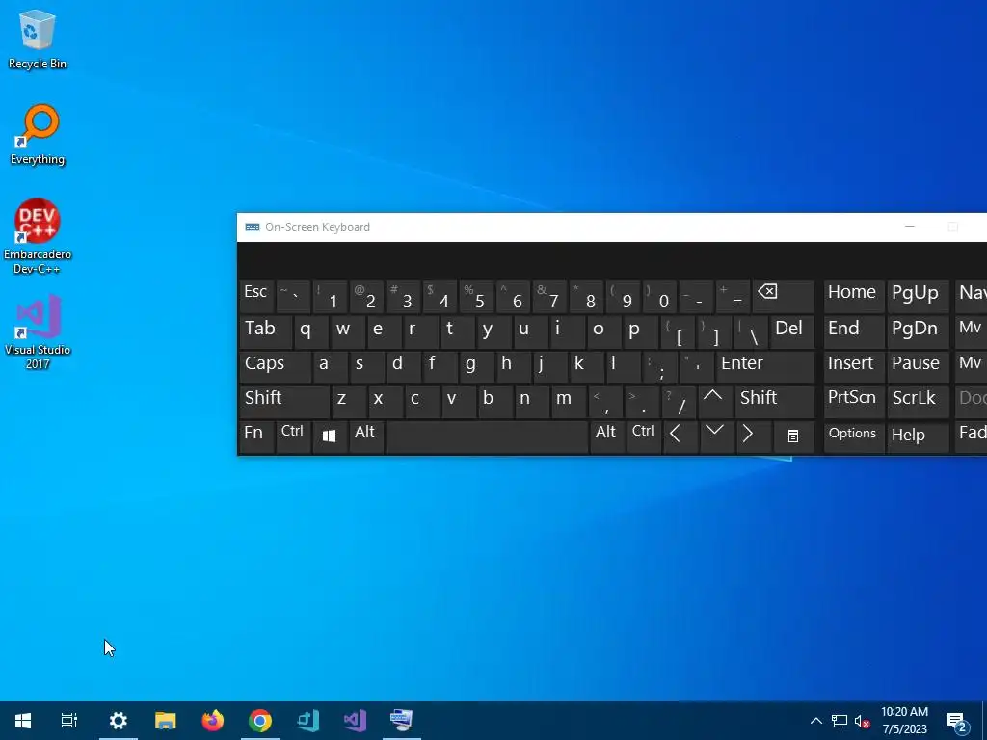The height and width of the screenshot is (740, 987).
Task: Click the comma key
Action: 605,401
